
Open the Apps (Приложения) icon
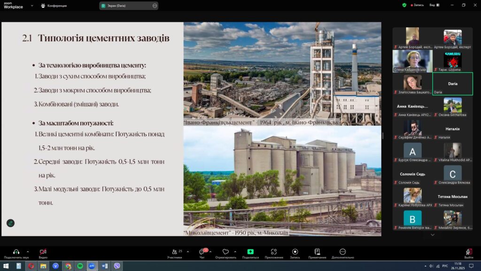tap(274, 252)
